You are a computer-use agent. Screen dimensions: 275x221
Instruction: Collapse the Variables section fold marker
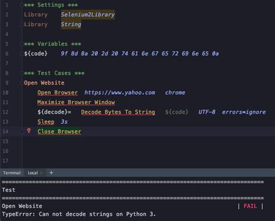click(x=21, y=44)
